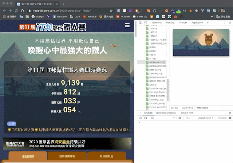Show more DevTools tabs chevron
Viewport: 233px width, 163px height.
(x=208, y=23)
